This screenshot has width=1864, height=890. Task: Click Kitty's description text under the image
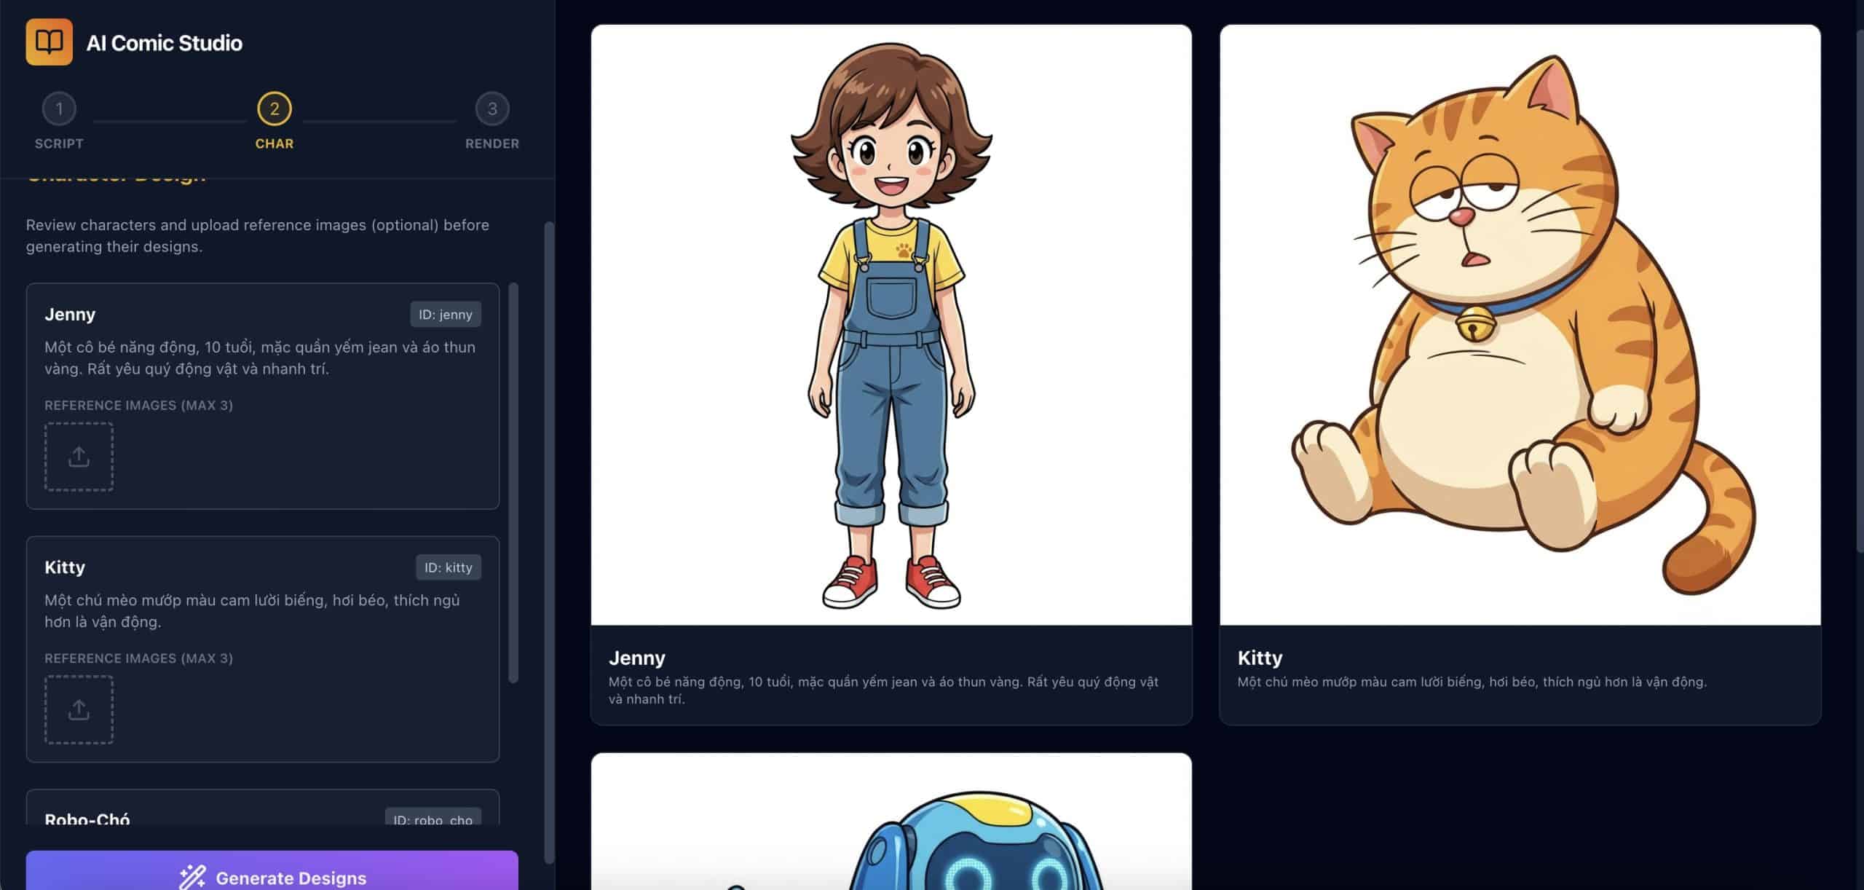point(1472,682)
